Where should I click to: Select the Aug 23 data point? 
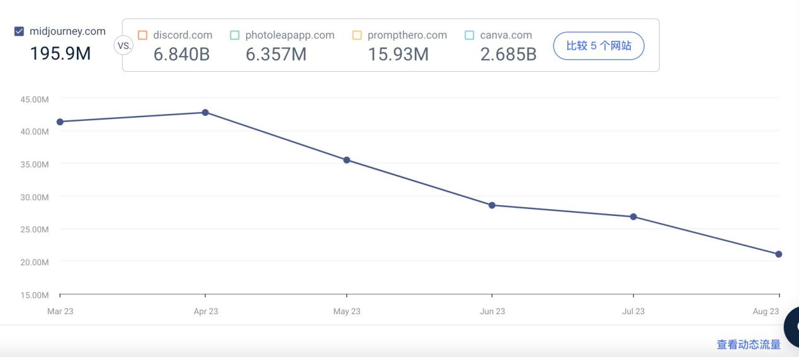coord(779,254)
